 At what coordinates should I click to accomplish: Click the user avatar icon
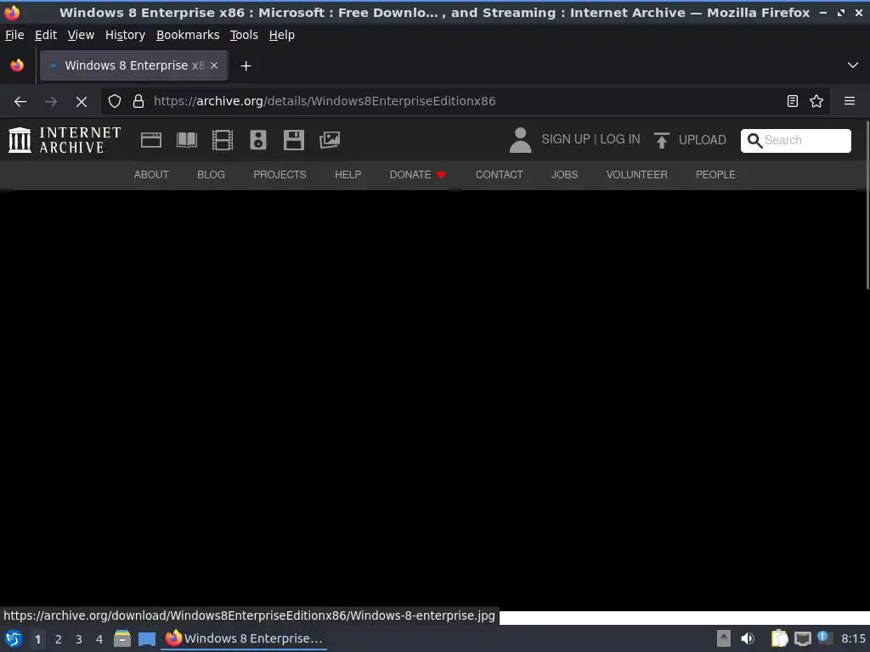point(520,140)
